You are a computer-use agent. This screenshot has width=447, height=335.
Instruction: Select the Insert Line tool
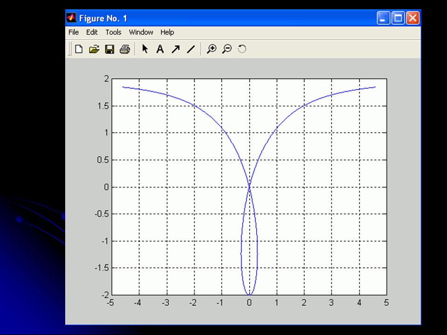pos(191,49)
